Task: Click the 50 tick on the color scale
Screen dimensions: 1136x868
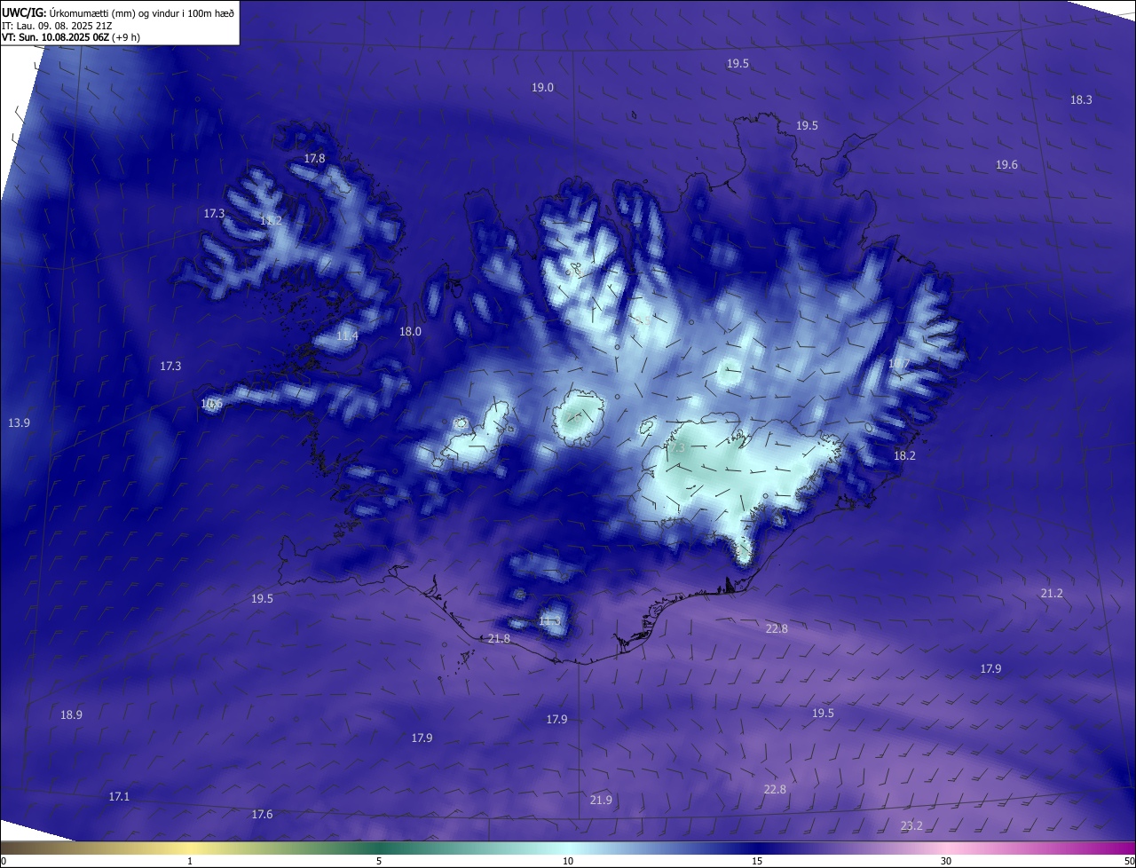Action: [x=1129, y=861]
